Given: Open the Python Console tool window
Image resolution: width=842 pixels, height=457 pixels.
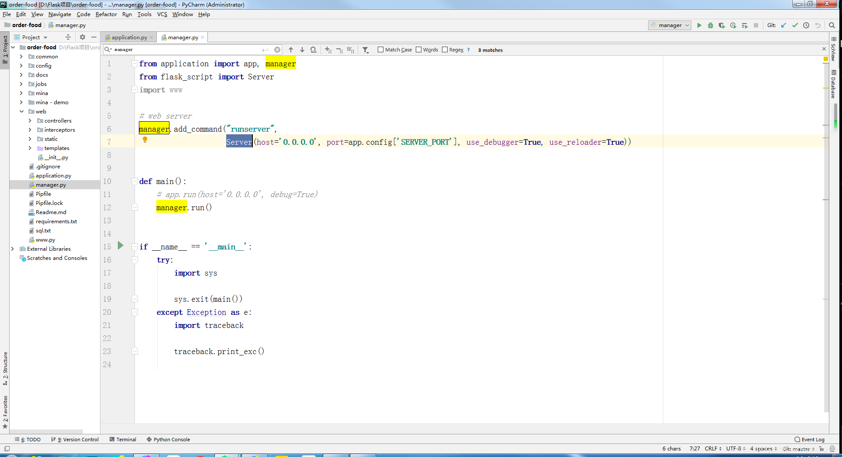Looking at the screenshot, I should pos(168,440).
